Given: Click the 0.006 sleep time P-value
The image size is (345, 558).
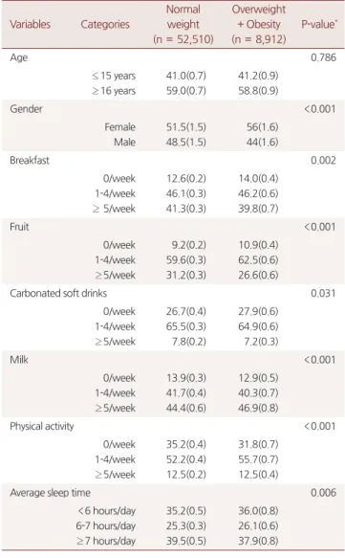Looking at the screenshot, I should pos(323,493).
